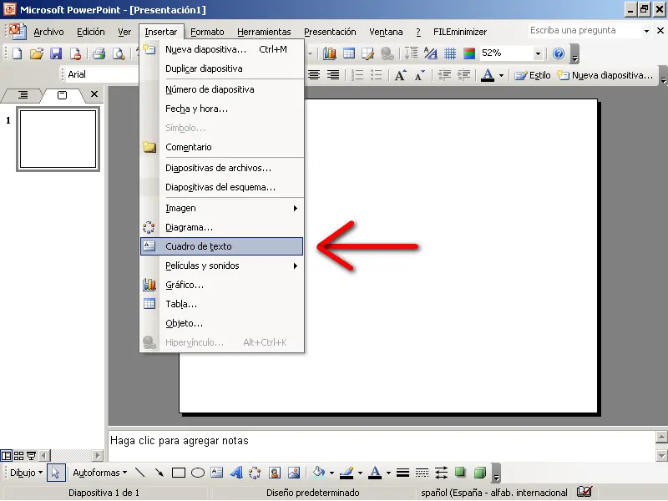Image resolution: width=668 pixels, height=501 pixels.
Task: Select the Rectangle drawing tool
Action: point(179,473)
